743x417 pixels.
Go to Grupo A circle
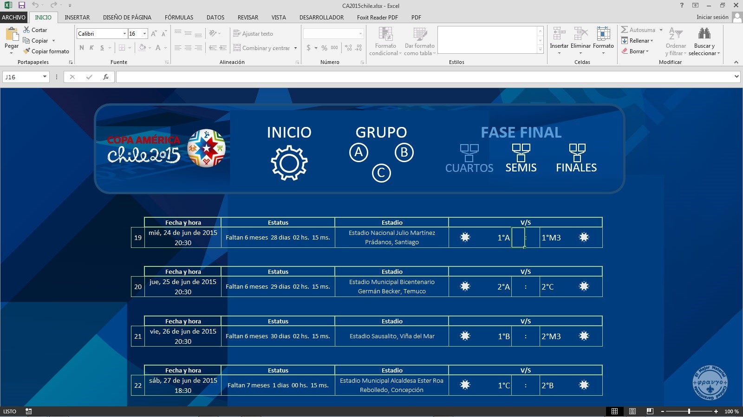click(x=358, y=152)
